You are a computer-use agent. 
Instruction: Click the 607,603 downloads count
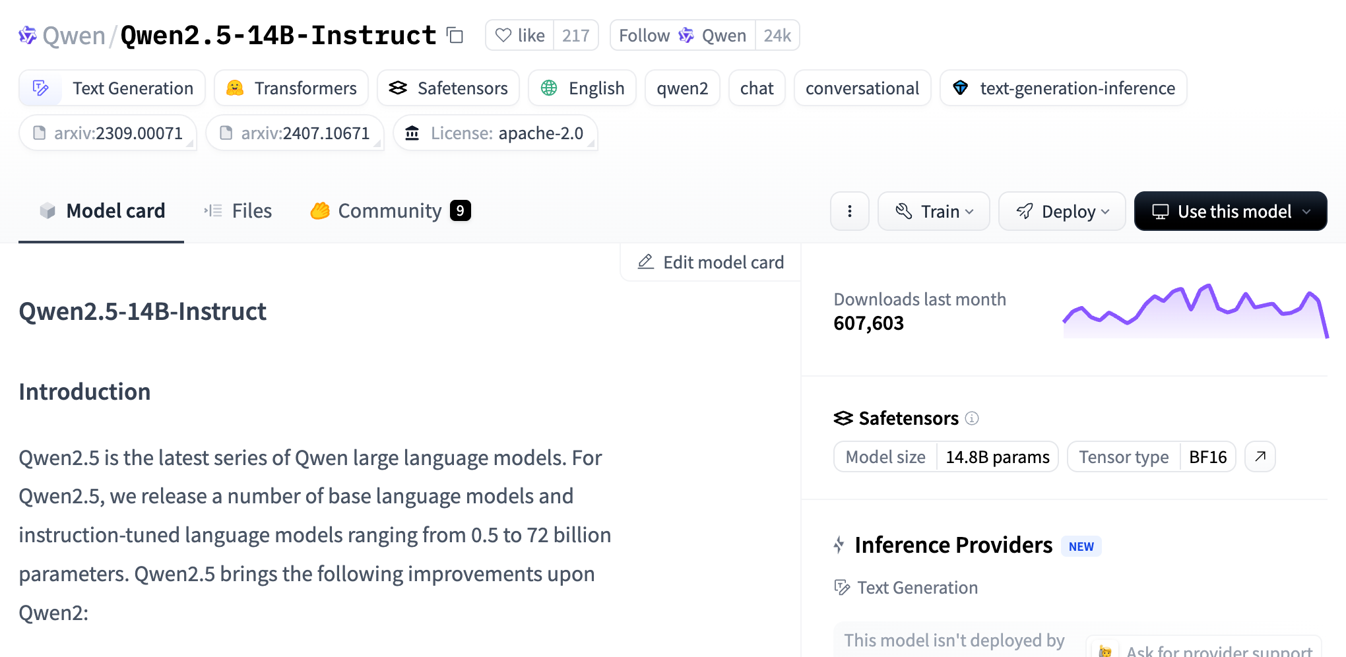click(869, 323)
